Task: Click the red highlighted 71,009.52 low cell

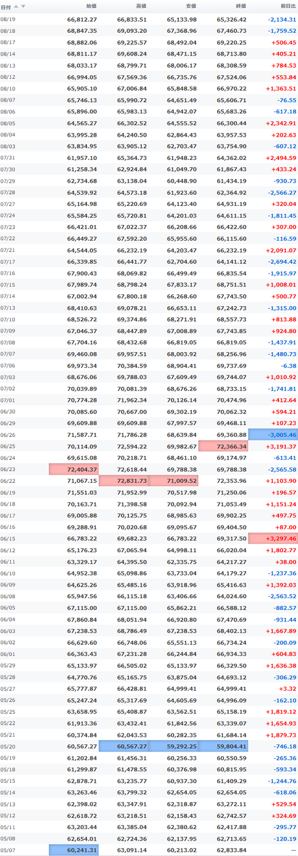Action: click(x=173, y=480)
